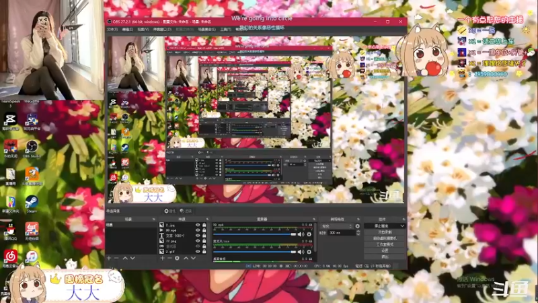This screenshot has width=538, height=303.
Task: Open audio settings gear for 麦克风/Aux track
Action: [309, 252]
